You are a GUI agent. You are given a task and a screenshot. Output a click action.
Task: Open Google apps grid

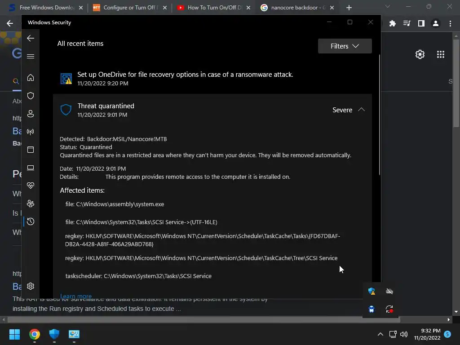pyautogui.click(x=441, y=54)
